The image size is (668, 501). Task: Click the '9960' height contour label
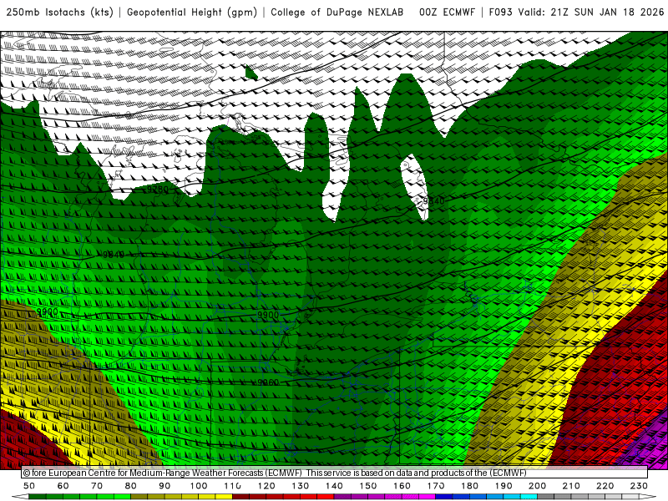coord(268,382)
